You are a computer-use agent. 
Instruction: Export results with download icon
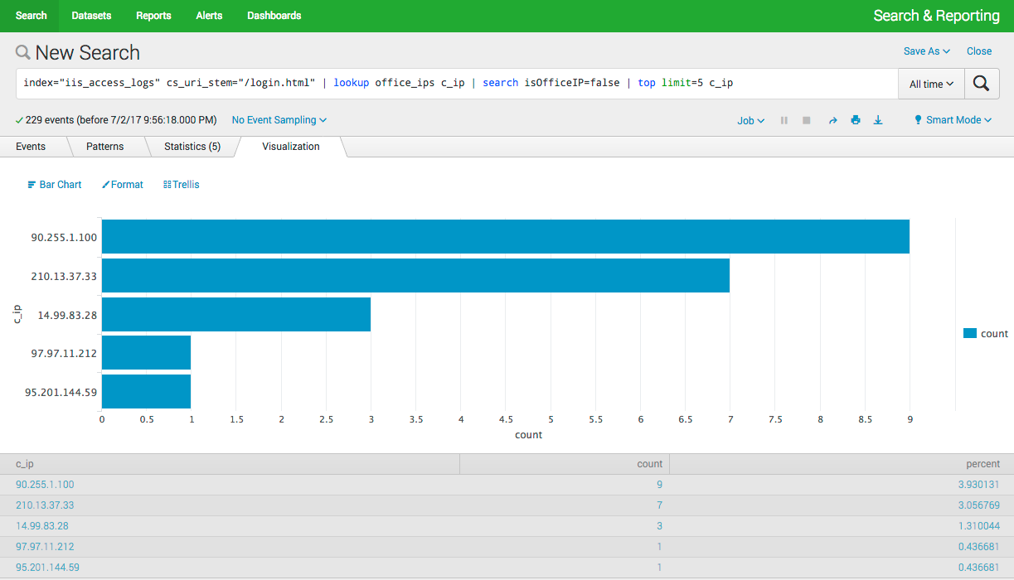pos(878,120)
